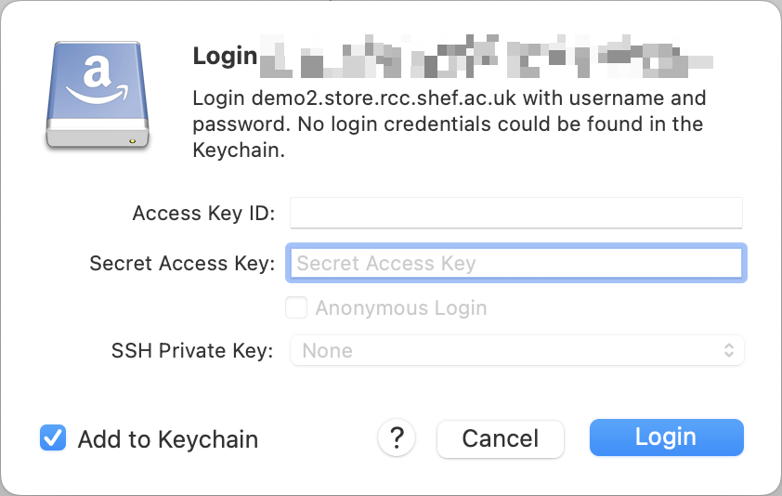Image resolution: width=782 pixels, height=496 pixels.
Task: Click the Amazon smile logo on the drive
Action: point(96,80)
